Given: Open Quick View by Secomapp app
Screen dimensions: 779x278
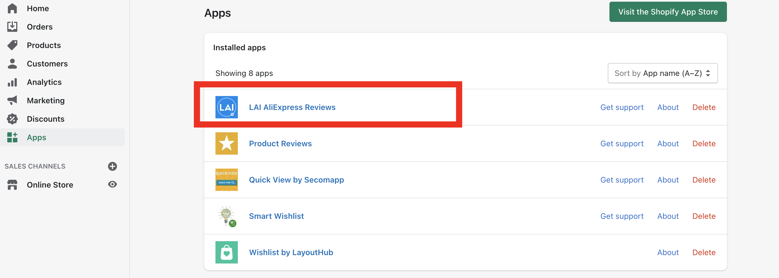Looking at the screenshot, I should click(296, 180).
